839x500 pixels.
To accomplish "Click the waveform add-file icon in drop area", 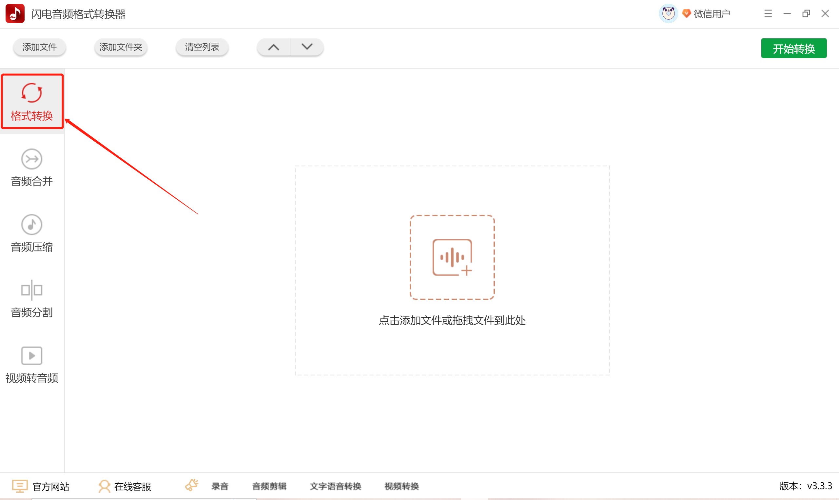I will coord(452,257).
